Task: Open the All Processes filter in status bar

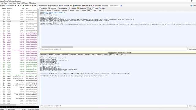Action: coord(11,109)
